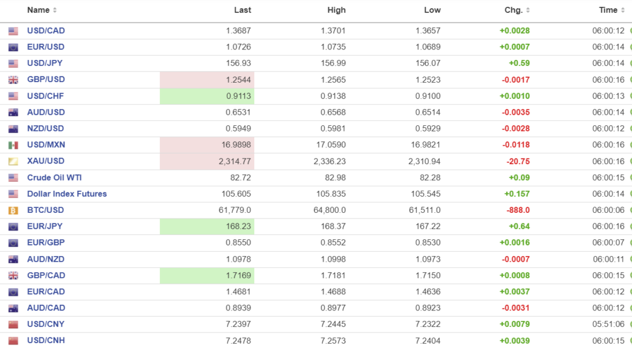The height and width of the screenshot is (348, 632).
Task: Click the EU flag icon beside EUR/USD
Action: 13,48
